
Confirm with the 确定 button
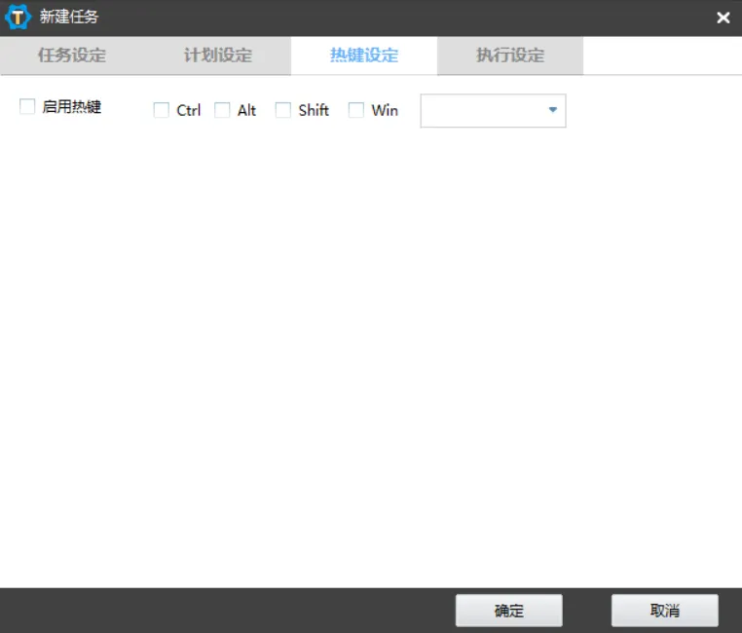pos(508,611)
